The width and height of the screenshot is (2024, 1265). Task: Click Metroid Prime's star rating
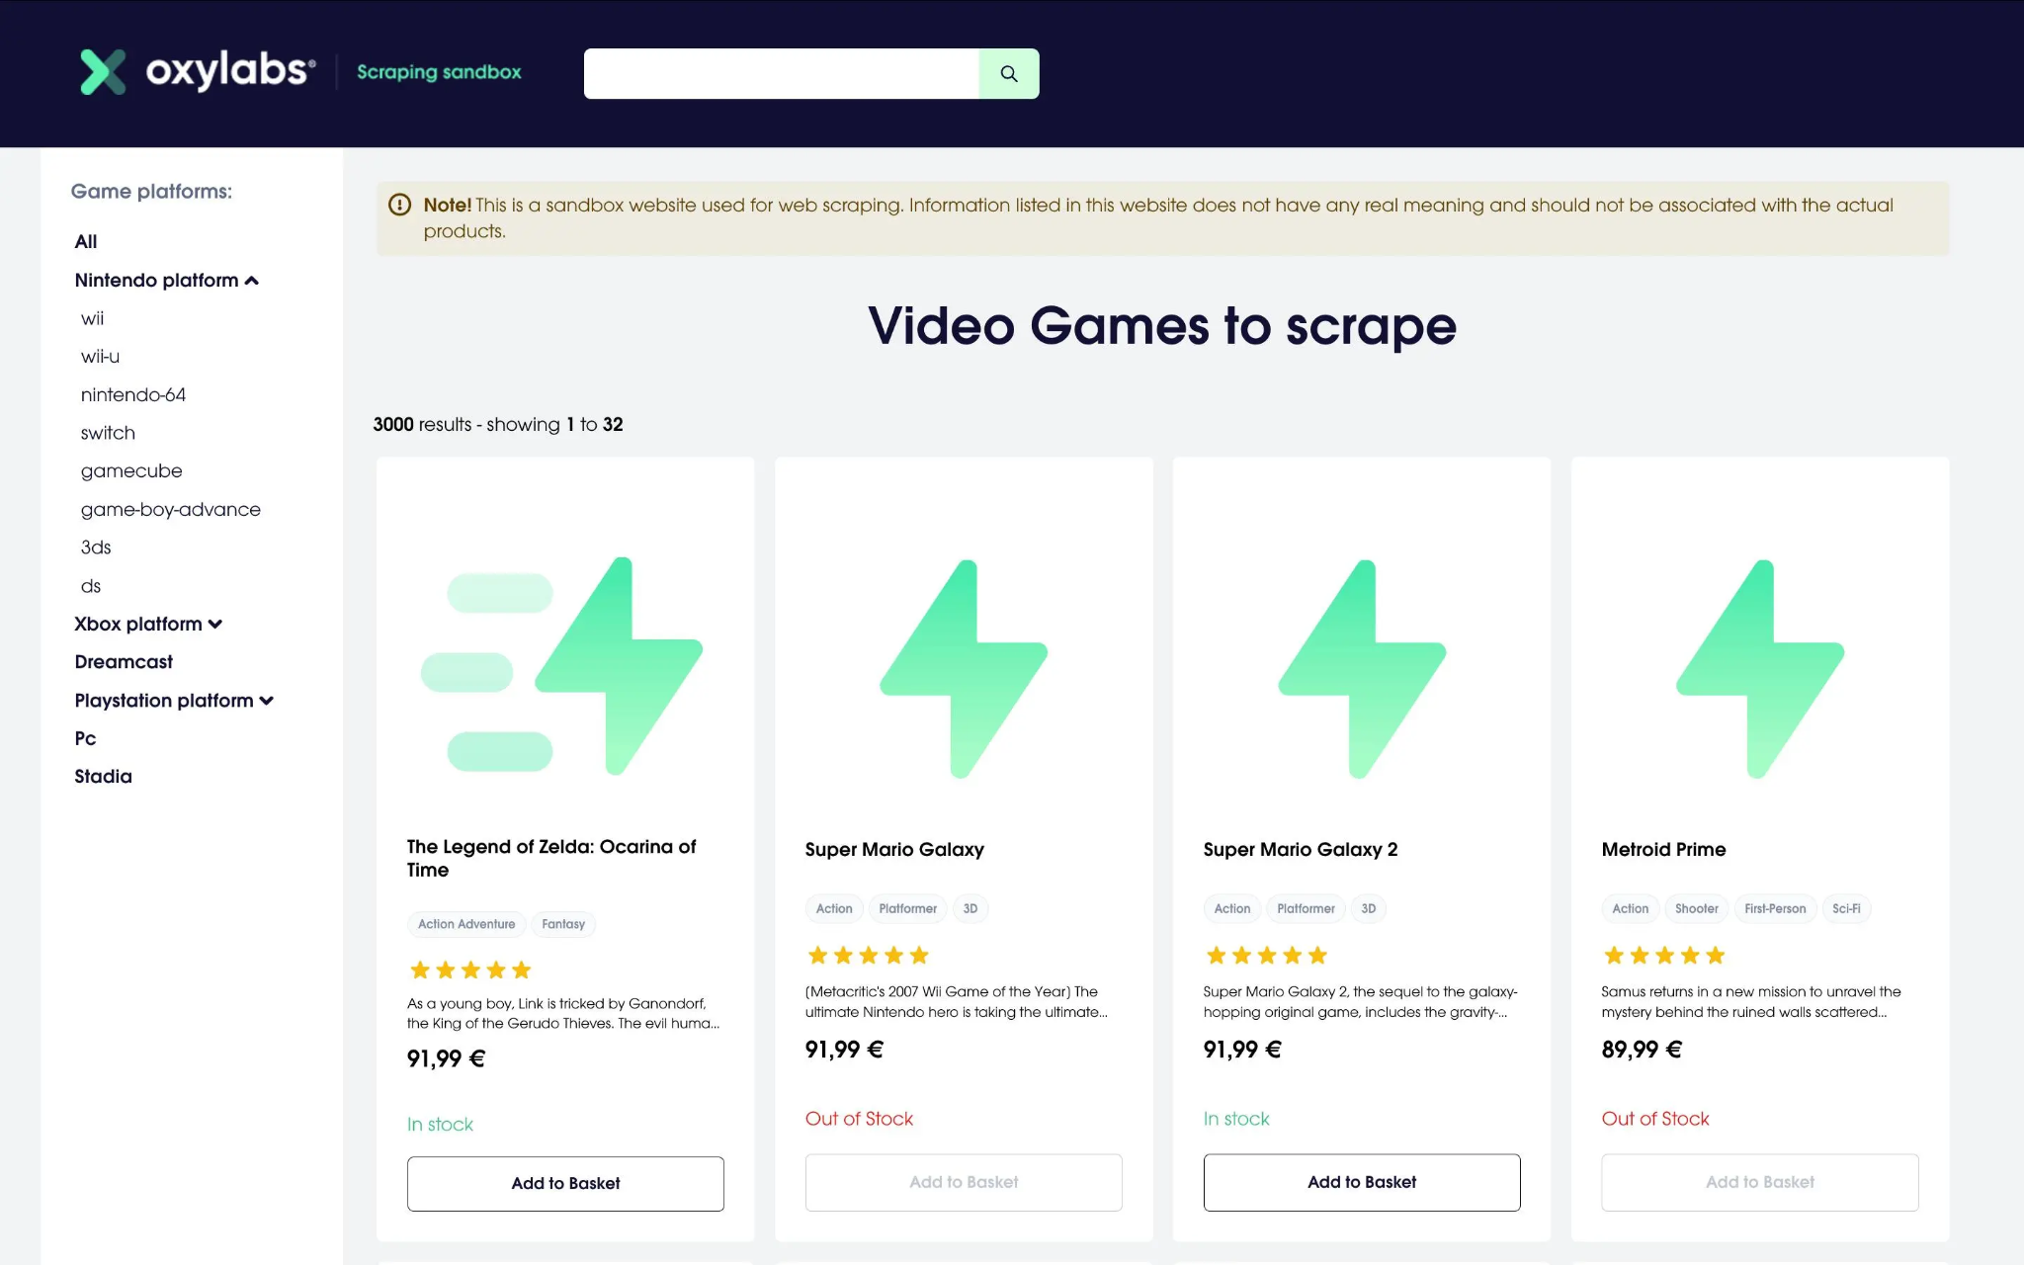(x=1665, y=955)
